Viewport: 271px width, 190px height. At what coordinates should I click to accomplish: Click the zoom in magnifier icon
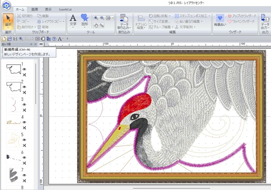click(x=96, y=18)
